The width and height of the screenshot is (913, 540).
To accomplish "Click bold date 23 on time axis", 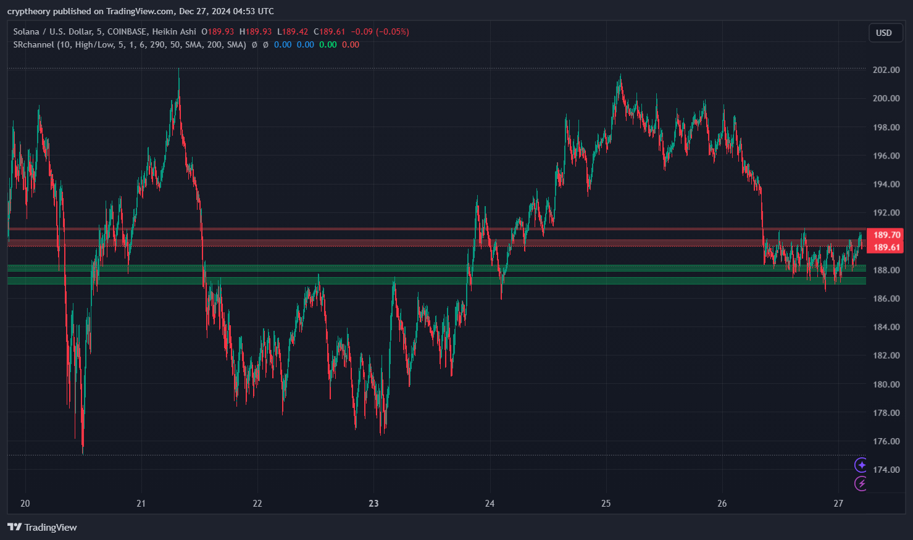I will click(x=373, y=503).
